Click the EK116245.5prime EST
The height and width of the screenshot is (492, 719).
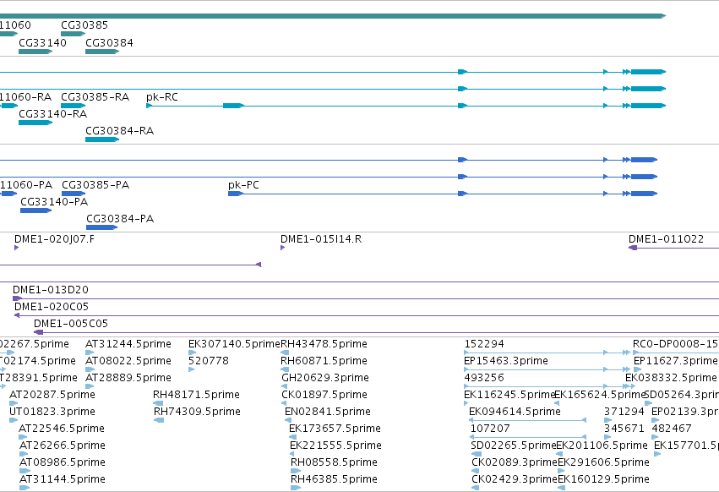point(466,403)
